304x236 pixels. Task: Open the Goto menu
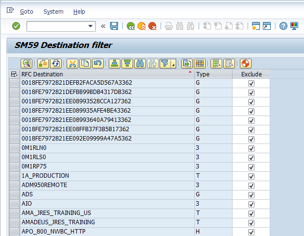coord(27,11)
